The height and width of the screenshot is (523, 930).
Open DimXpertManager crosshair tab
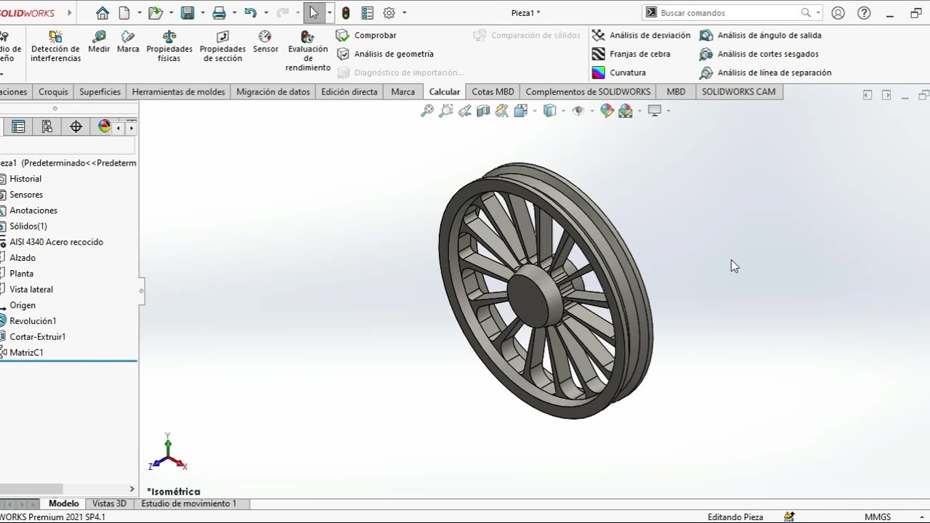(x=76, y=126)
